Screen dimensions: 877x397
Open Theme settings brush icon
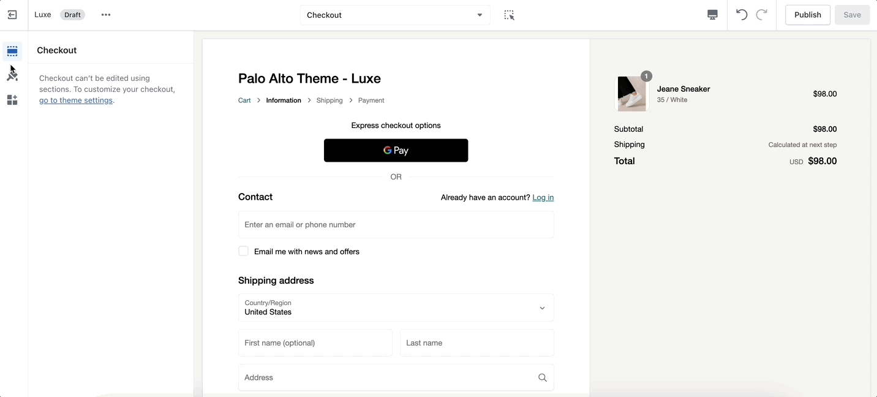[x=12, y=75]
